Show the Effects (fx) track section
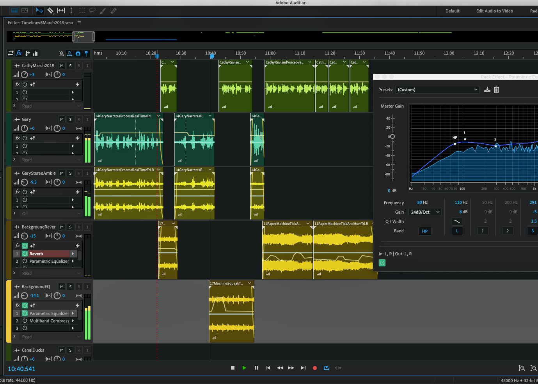538x384 pixels. coord(19,53)
